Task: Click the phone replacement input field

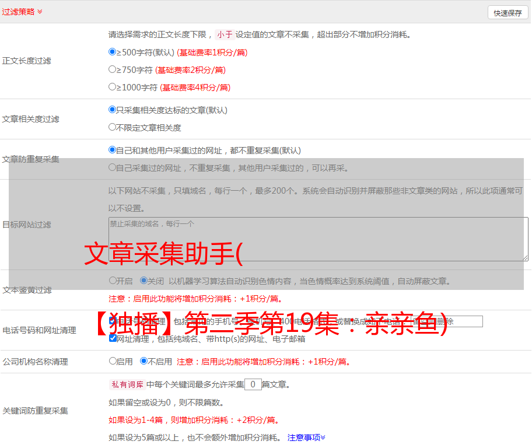Action: [x=446, y=321]
